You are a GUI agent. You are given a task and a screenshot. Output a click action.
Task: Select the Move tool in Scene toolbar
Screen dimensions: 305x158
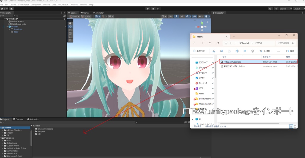(70, 26)
